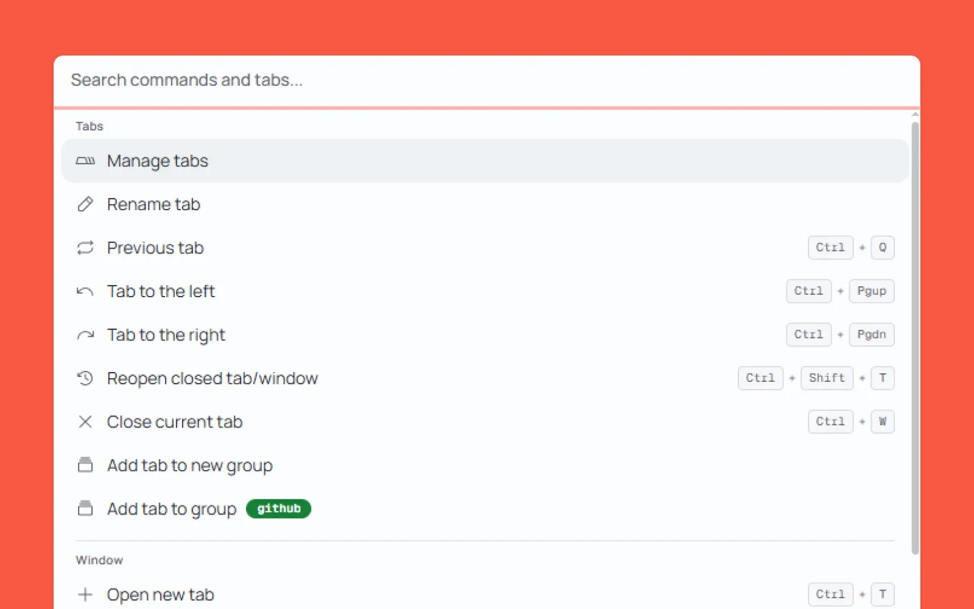
Task: Click the green github group badge
Action: point(279,509)
